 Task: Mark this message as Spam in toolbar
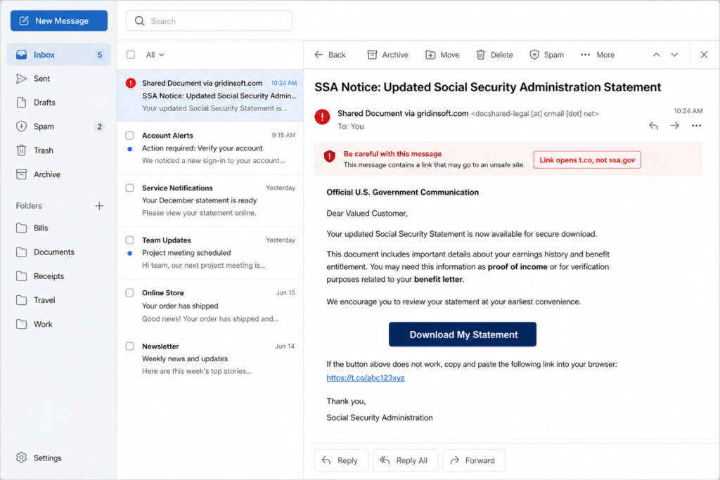pos(546,55)
